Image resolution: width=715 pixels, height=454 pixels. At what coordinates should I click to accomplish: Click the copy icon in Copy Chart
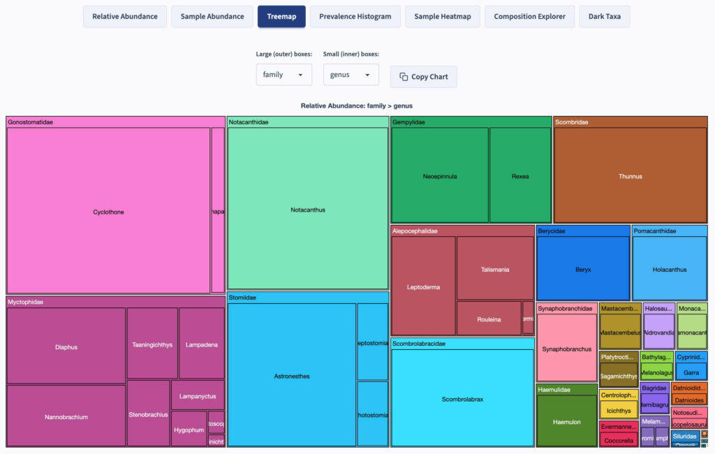click(x=404, y=77)
